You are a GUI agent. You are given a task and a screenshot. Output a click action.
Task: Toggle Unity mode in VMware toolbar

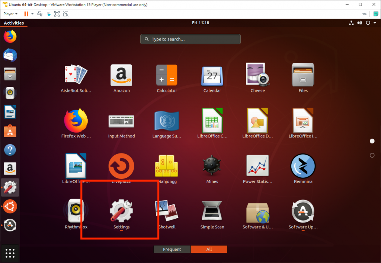click(x=65, y=14)
